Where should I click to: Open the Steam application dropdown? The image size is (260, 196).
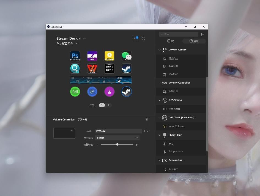117,138
